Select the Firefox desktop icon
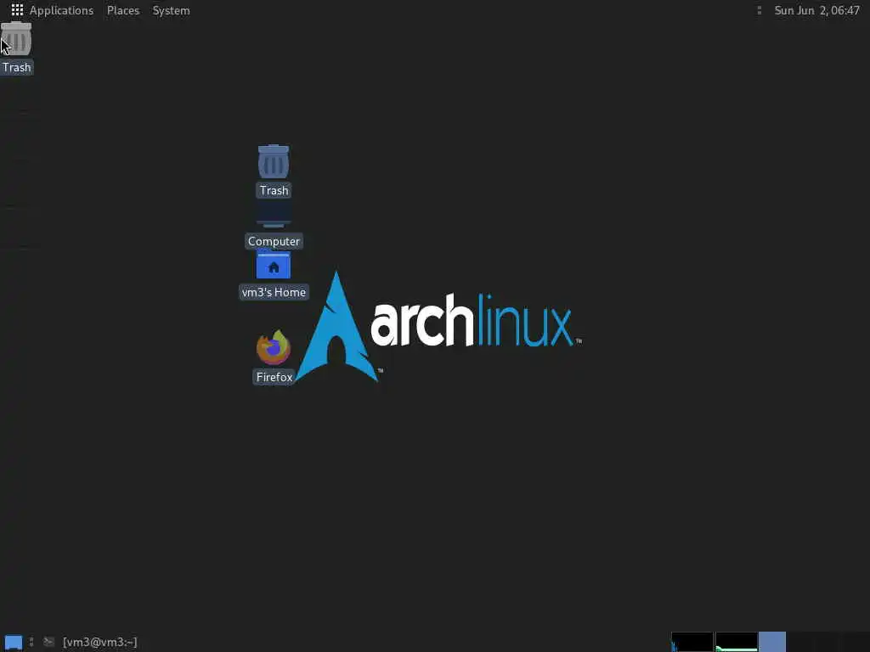The width and height of the screenshot is (870, 652). (274, 347)
